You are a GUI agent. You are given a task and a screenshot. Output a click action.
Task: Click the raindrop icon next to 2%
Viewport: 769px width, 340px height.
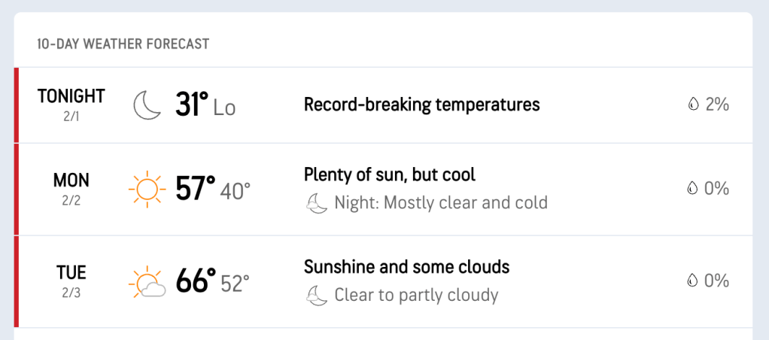[x=693, y=105]
